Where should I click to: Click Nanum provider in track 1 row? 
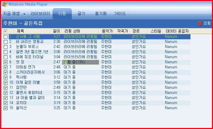[171, 37]
